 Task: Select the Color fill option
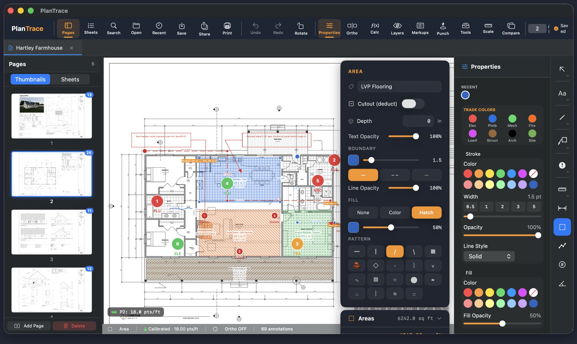point(395,213)
